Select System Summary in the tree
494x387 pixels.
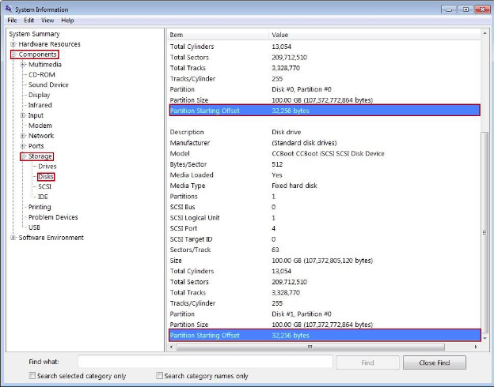point(34,34)
